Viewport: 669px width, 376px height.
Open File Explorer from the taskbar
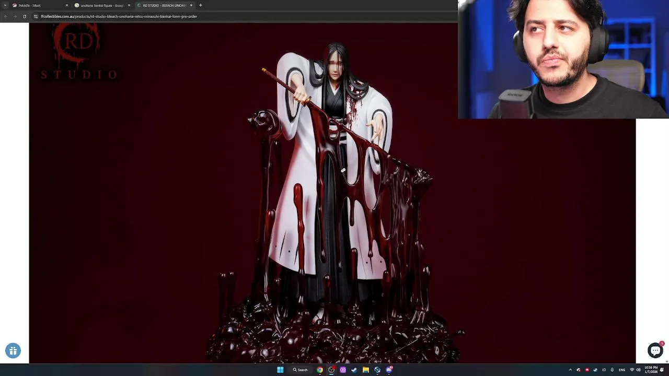pyautogui.click(x=366, y=370)
